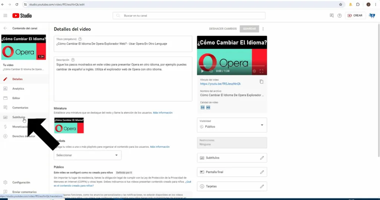Click the GUARDAR button
380x200 pixels.
249,29
